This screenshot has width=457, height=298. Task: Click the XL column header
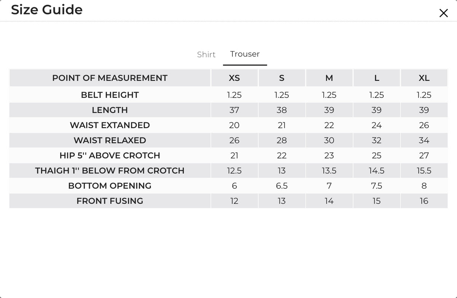click(x=424, y=78)
